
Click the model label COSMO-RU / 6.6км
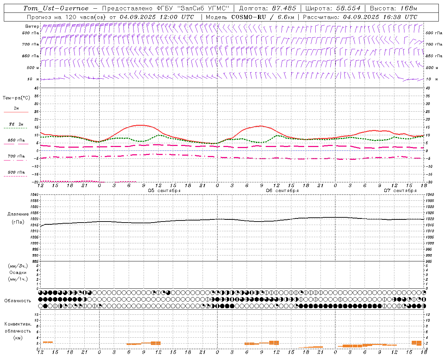coord(263,17)
